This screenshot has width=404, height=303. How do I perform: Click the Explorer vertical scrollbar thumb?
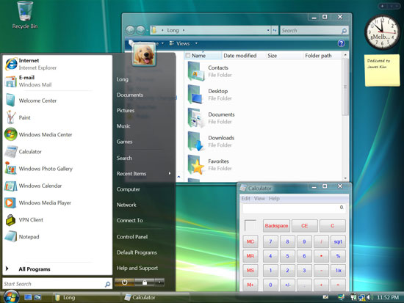point(345,87)
